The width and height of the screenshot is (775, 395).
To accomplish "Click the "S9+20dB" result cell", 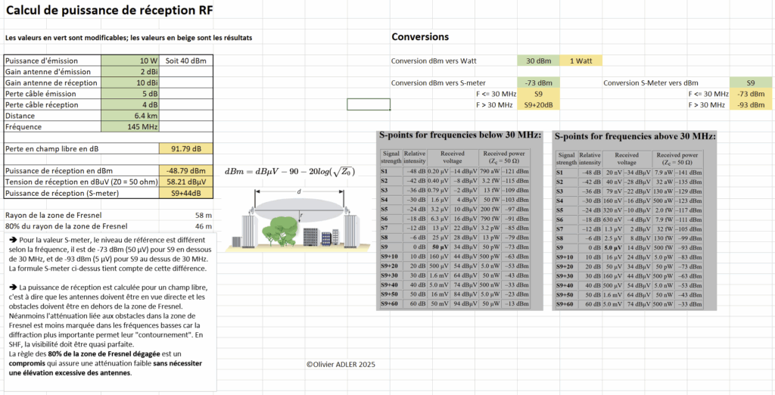I will [538, 105].
